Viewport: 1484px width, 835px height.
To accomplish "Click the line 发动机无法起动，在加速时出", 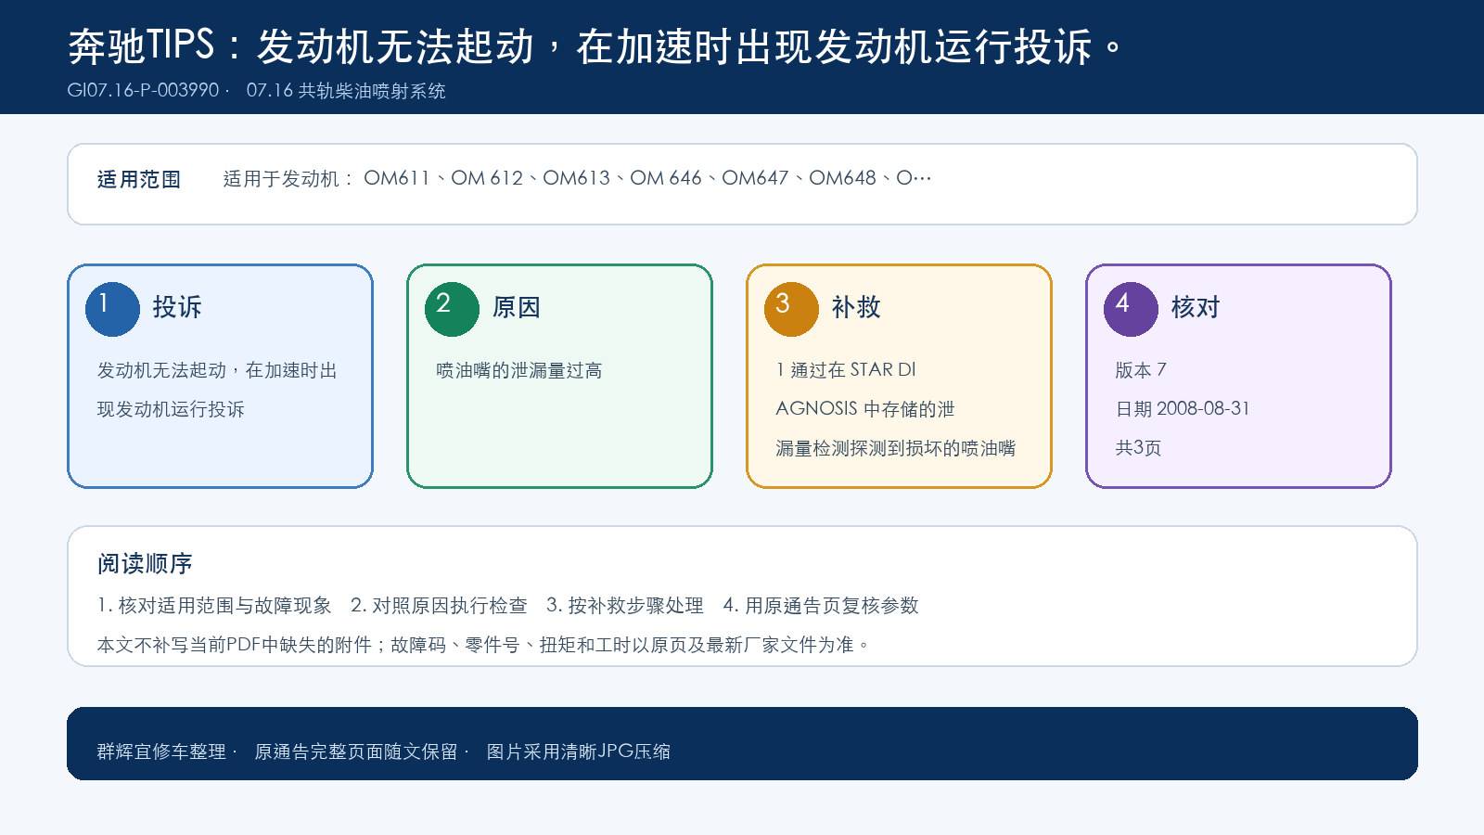I will [217, 370].
